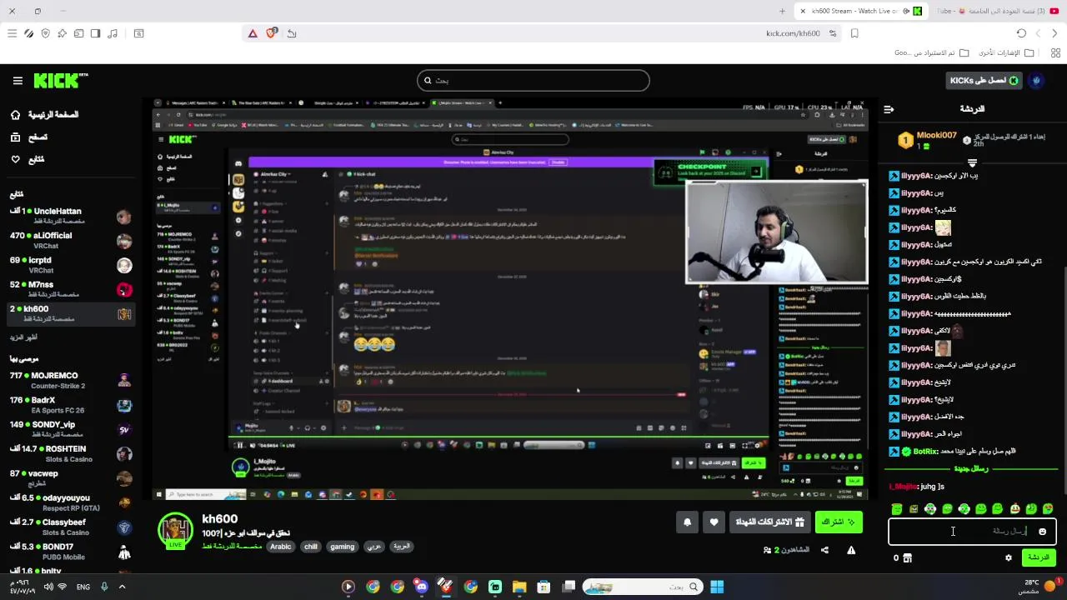1067x600 pixels.
Task: Reload the page
Action: pyautogui.click(x=1021, y=33)
